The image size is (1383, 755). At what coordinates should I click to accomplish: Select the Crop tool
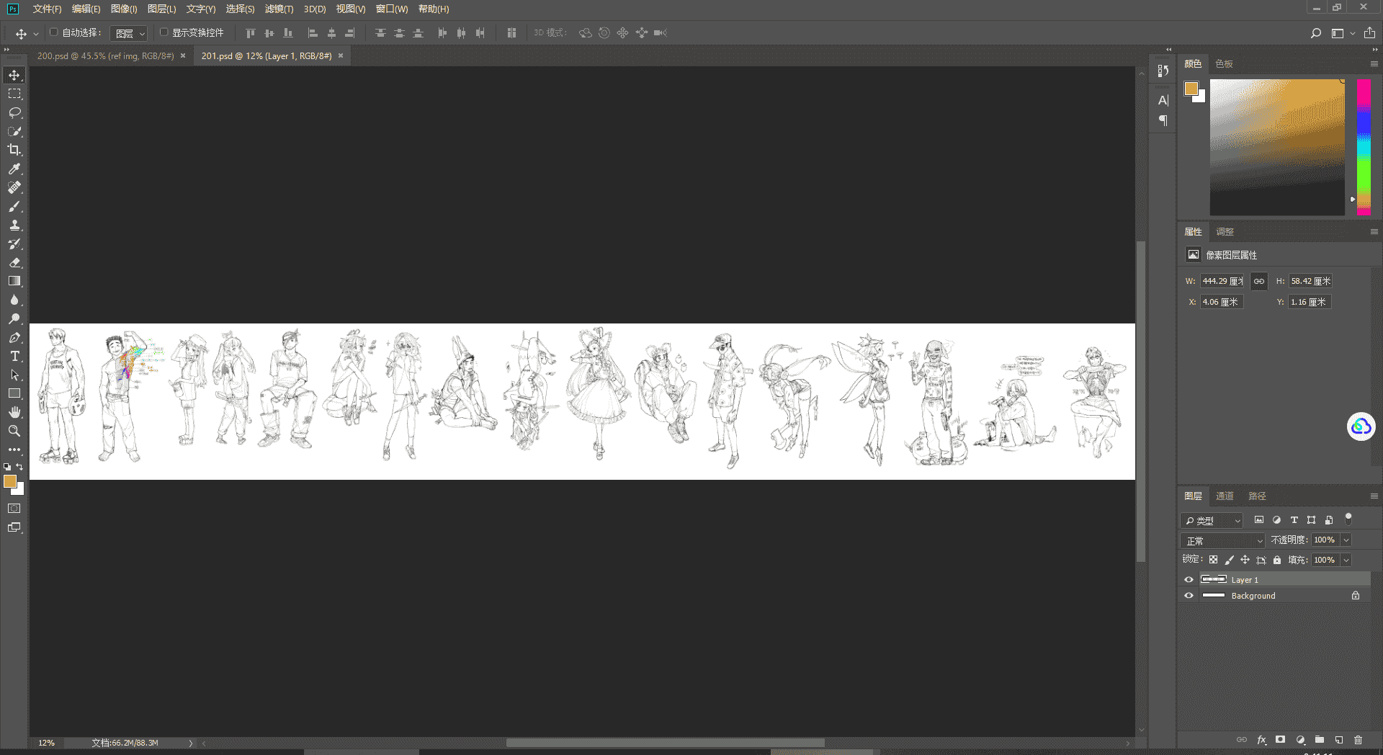14,150
